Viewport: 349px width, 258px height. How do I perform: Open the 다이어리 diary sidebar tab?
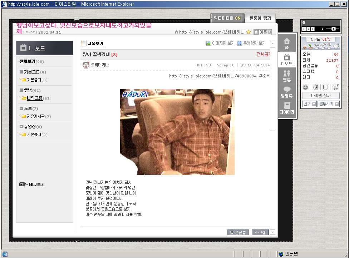[x=287, y=108]
